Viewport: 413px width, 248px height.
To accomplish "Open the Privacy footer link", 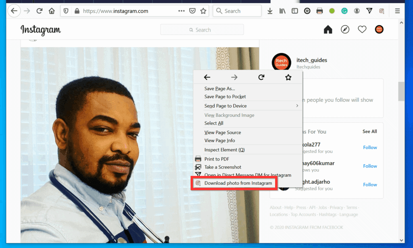I will point(336,207).
